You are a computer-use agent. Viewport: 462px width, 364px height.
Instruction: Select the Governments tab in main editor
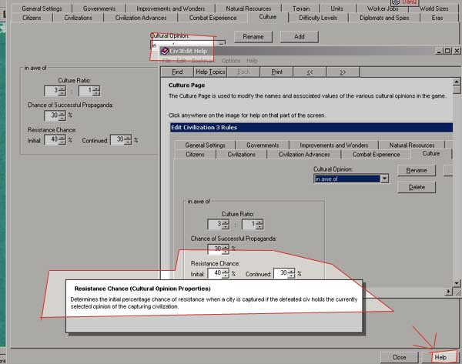pyautogui.click(x=99, y=7)
